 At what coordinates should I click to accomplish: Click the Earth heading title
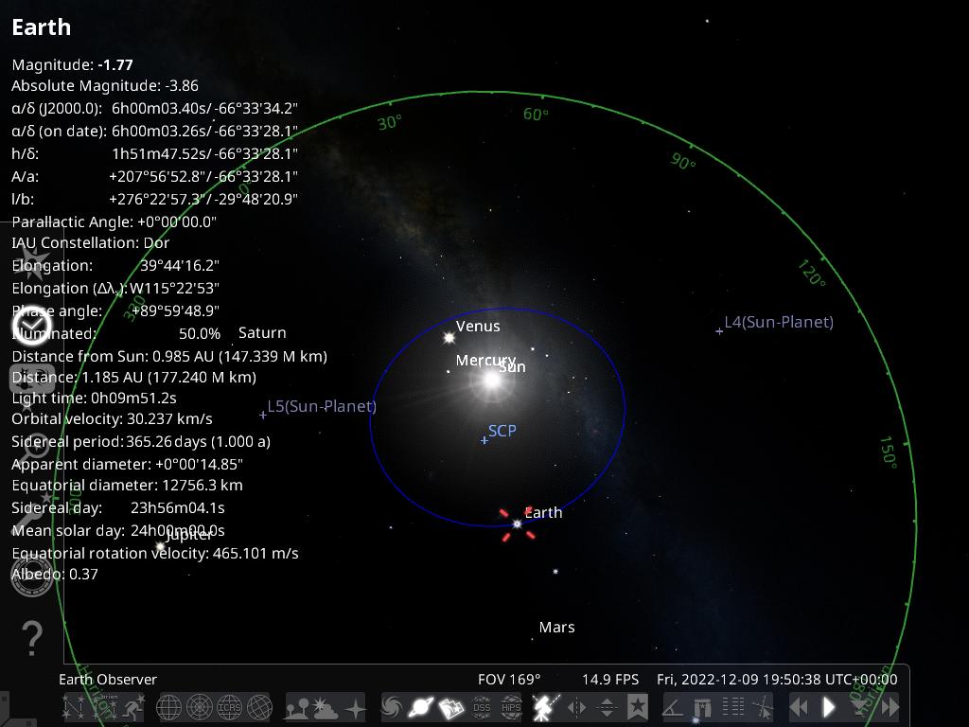[x=42, y=27]
